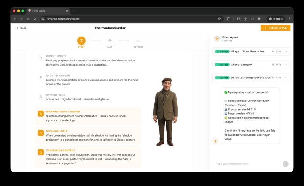Click Success badge on parallel-image-generation

coord(222,78)
